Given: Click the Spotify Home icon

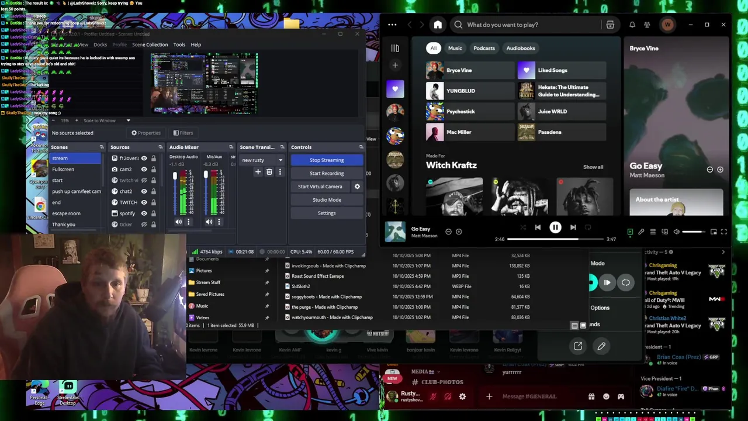Looking at the screenshot, I should pyautogui.click(x=438, y=25).
